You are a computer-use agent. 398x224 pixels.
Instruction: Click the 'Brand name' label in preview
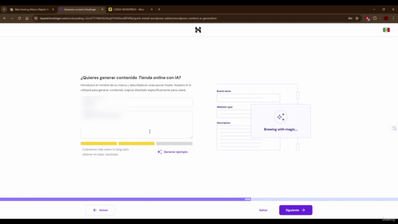click(224, 91)
